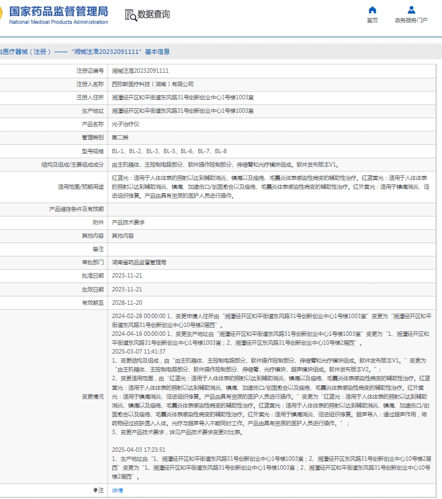Click the 注册人名称 row label
The image size is (442, 499).
(90, 84)
